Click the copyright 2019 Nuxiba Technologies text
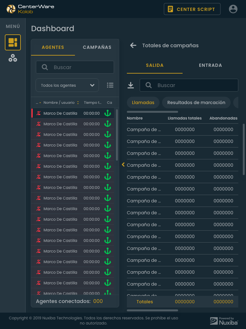246x329 pixels. click(93, 320)
